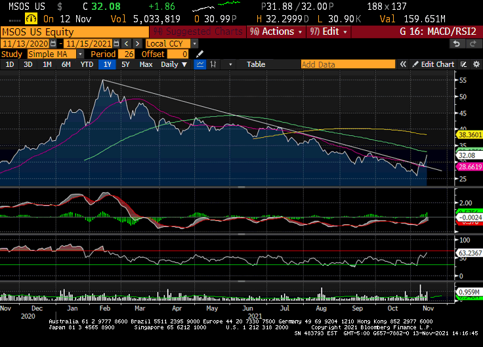Select the 1M time range

coord(47,64)
